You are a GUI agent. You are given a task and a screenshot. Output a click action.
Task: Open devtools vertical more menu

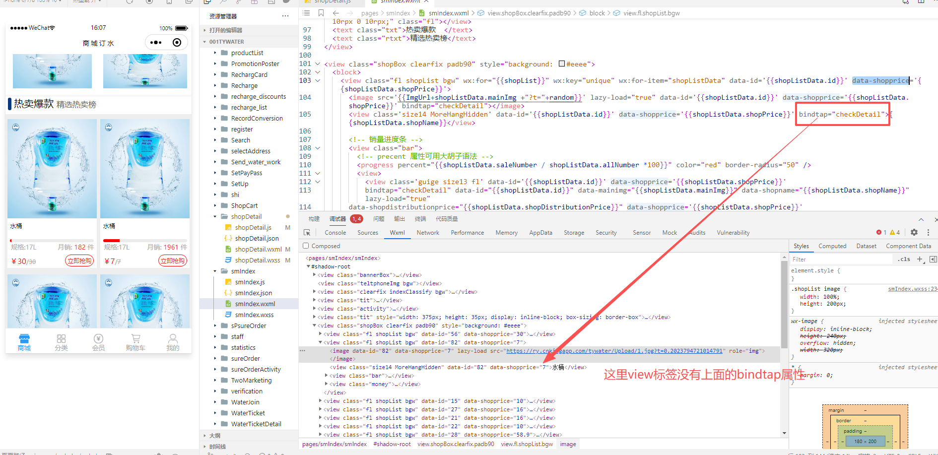click(928, 232)
